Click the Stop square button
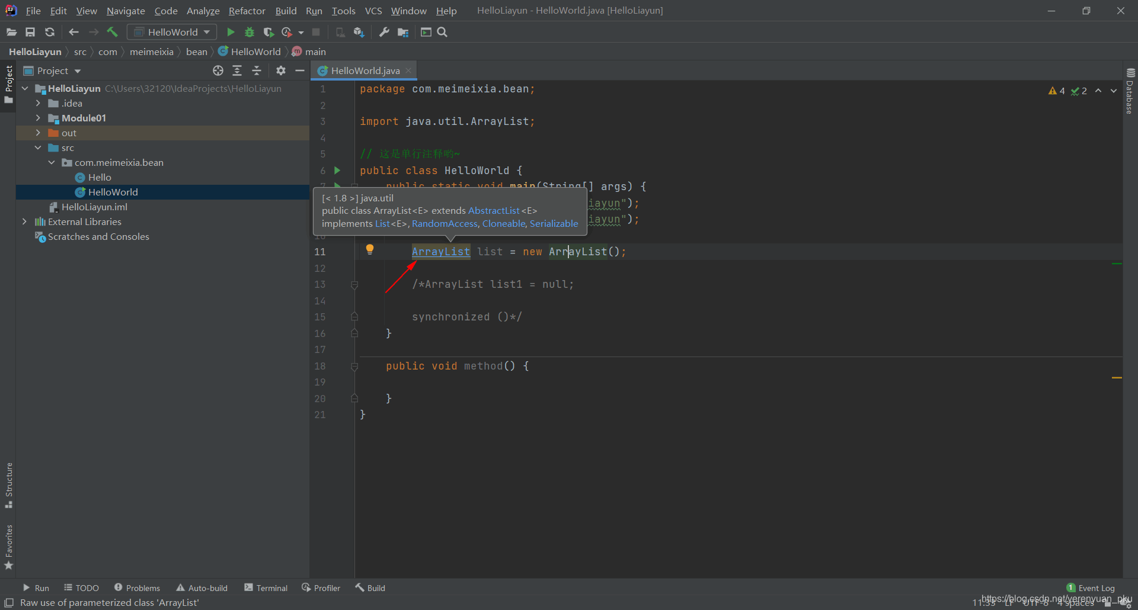The width and height of the screenshot is (1138, 610). (316, 32)
